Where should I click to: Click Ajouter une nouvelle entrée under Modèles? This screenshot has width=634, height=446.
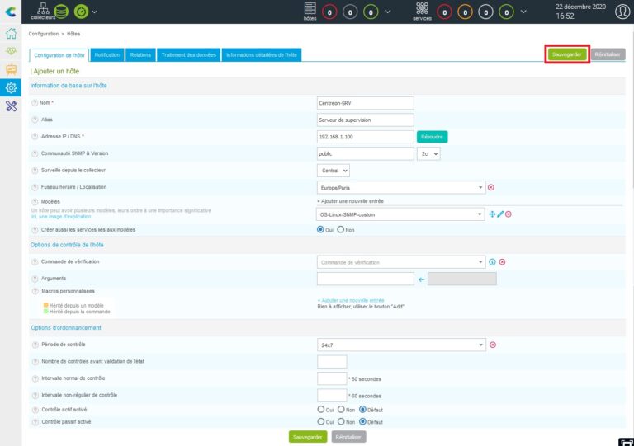point(350,201)
